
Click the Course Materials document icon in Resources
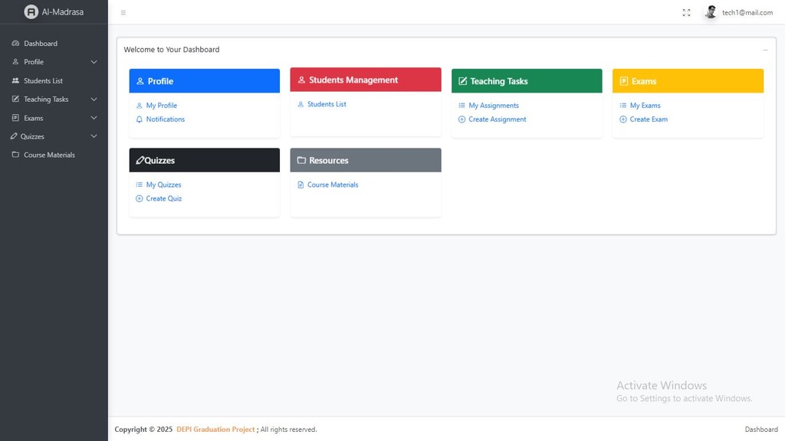(x=301, y=185)
